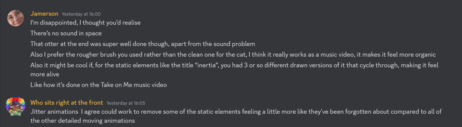
Task: Click the word "organic" in the brush message
Action: tap(425, 55)
